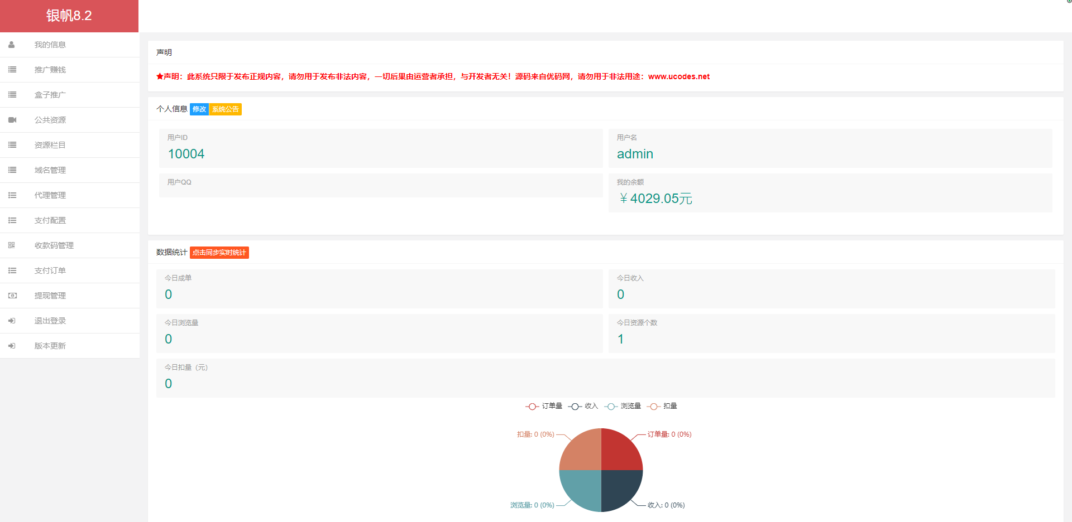Click the list icon next to 推广赚钱
Viewport: 1072px width, 522px height.
point(12,70)
